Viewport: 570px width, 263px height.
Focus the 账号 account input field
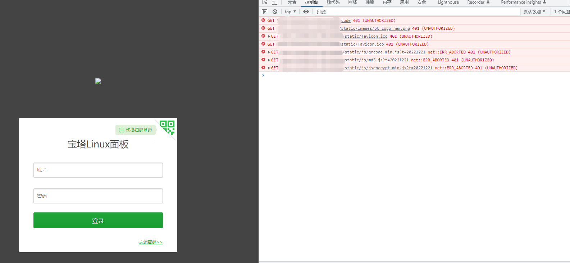click(x=98, y=170)
